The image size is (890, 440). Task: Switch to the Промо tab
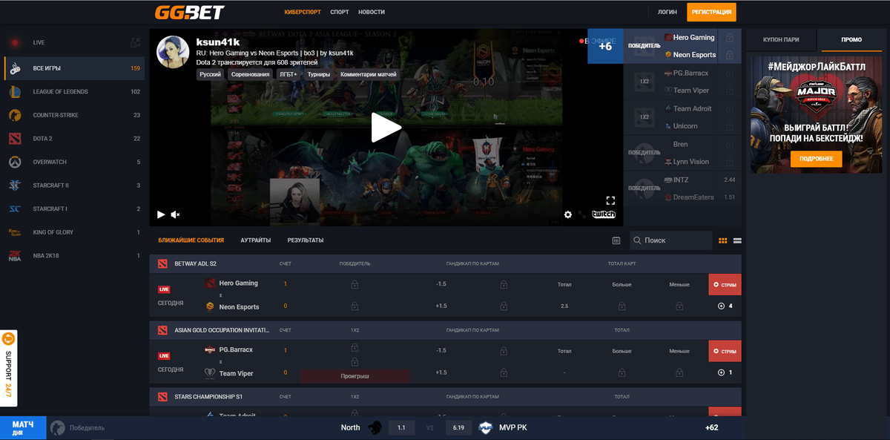coord(851,40)
